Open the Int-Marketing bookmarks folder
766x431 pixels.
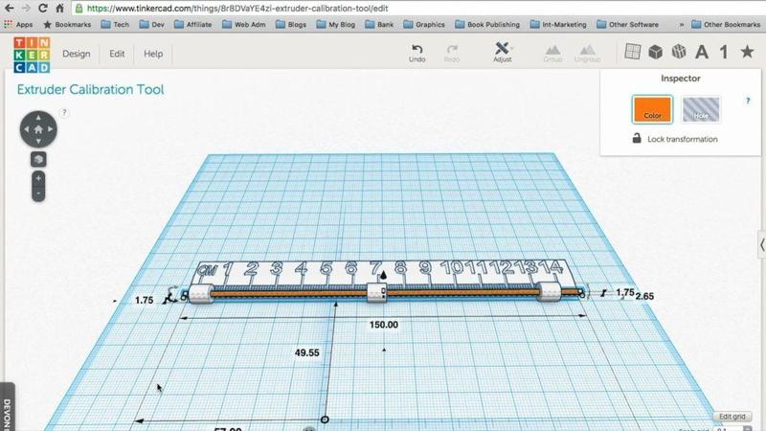(558, 24)
